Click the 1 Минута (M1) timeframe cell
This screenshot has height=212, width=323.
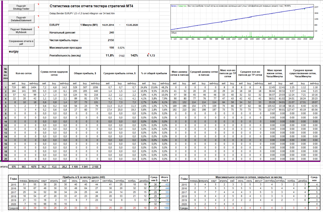coord(89,25)
